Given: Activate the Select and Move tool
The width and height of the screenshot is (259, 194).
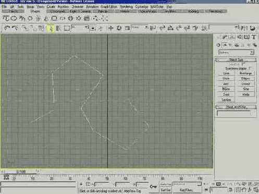Looking at the screenshot, I should [110, 28].
